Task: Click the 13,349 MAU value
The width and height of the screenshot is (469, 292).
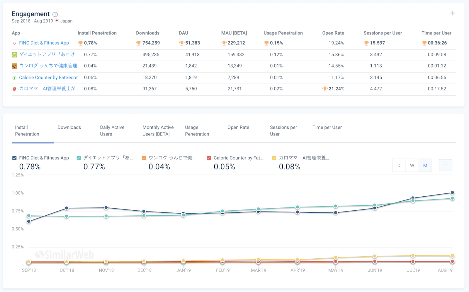Action: pyautogui.click(x=235, y=66)
